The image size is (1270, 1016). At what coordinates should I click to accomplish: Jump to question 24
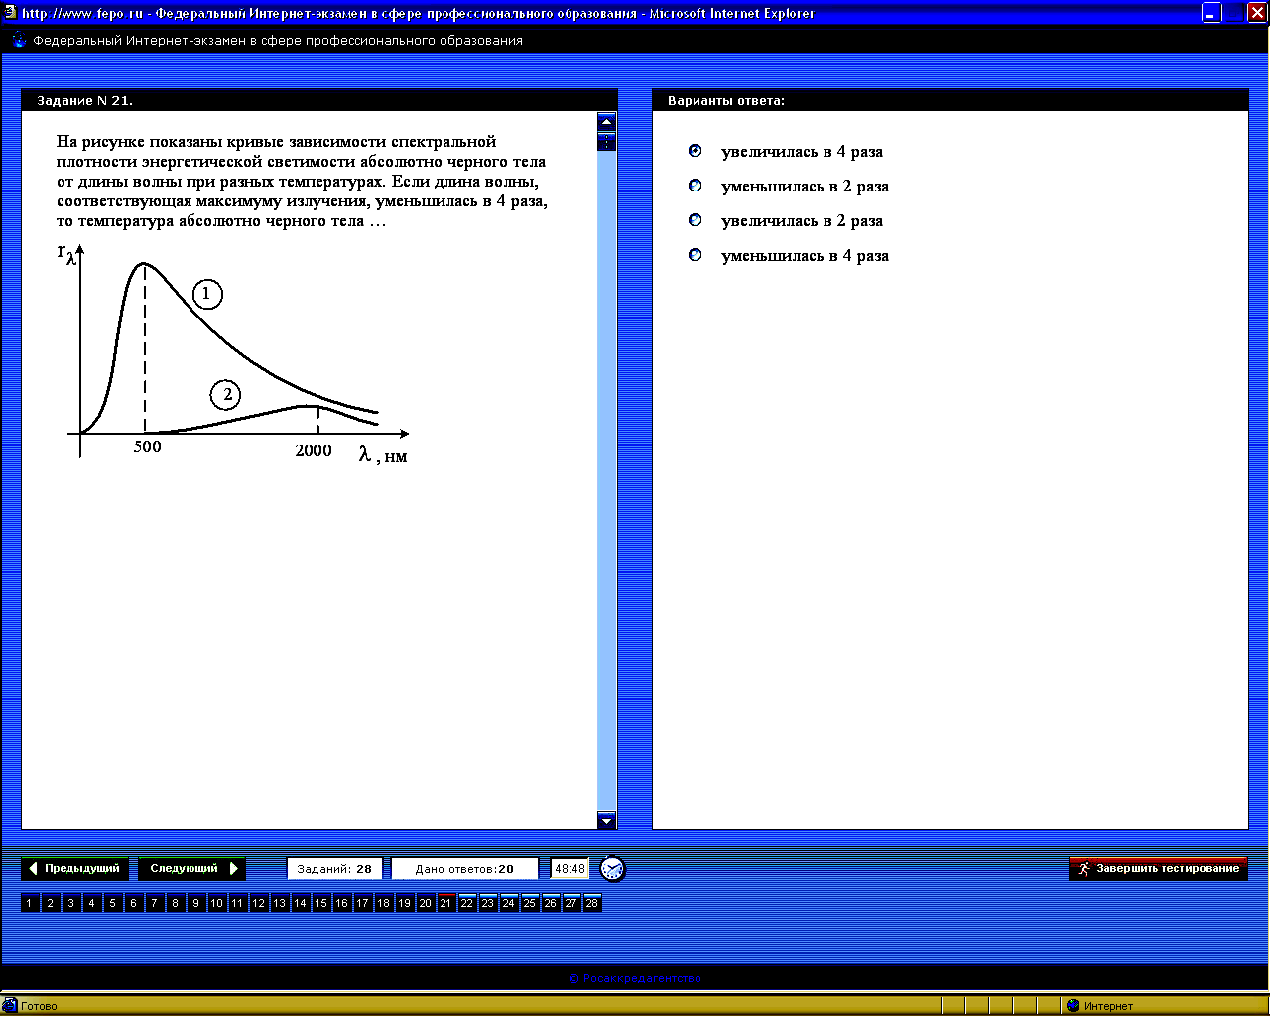(509, 903)
